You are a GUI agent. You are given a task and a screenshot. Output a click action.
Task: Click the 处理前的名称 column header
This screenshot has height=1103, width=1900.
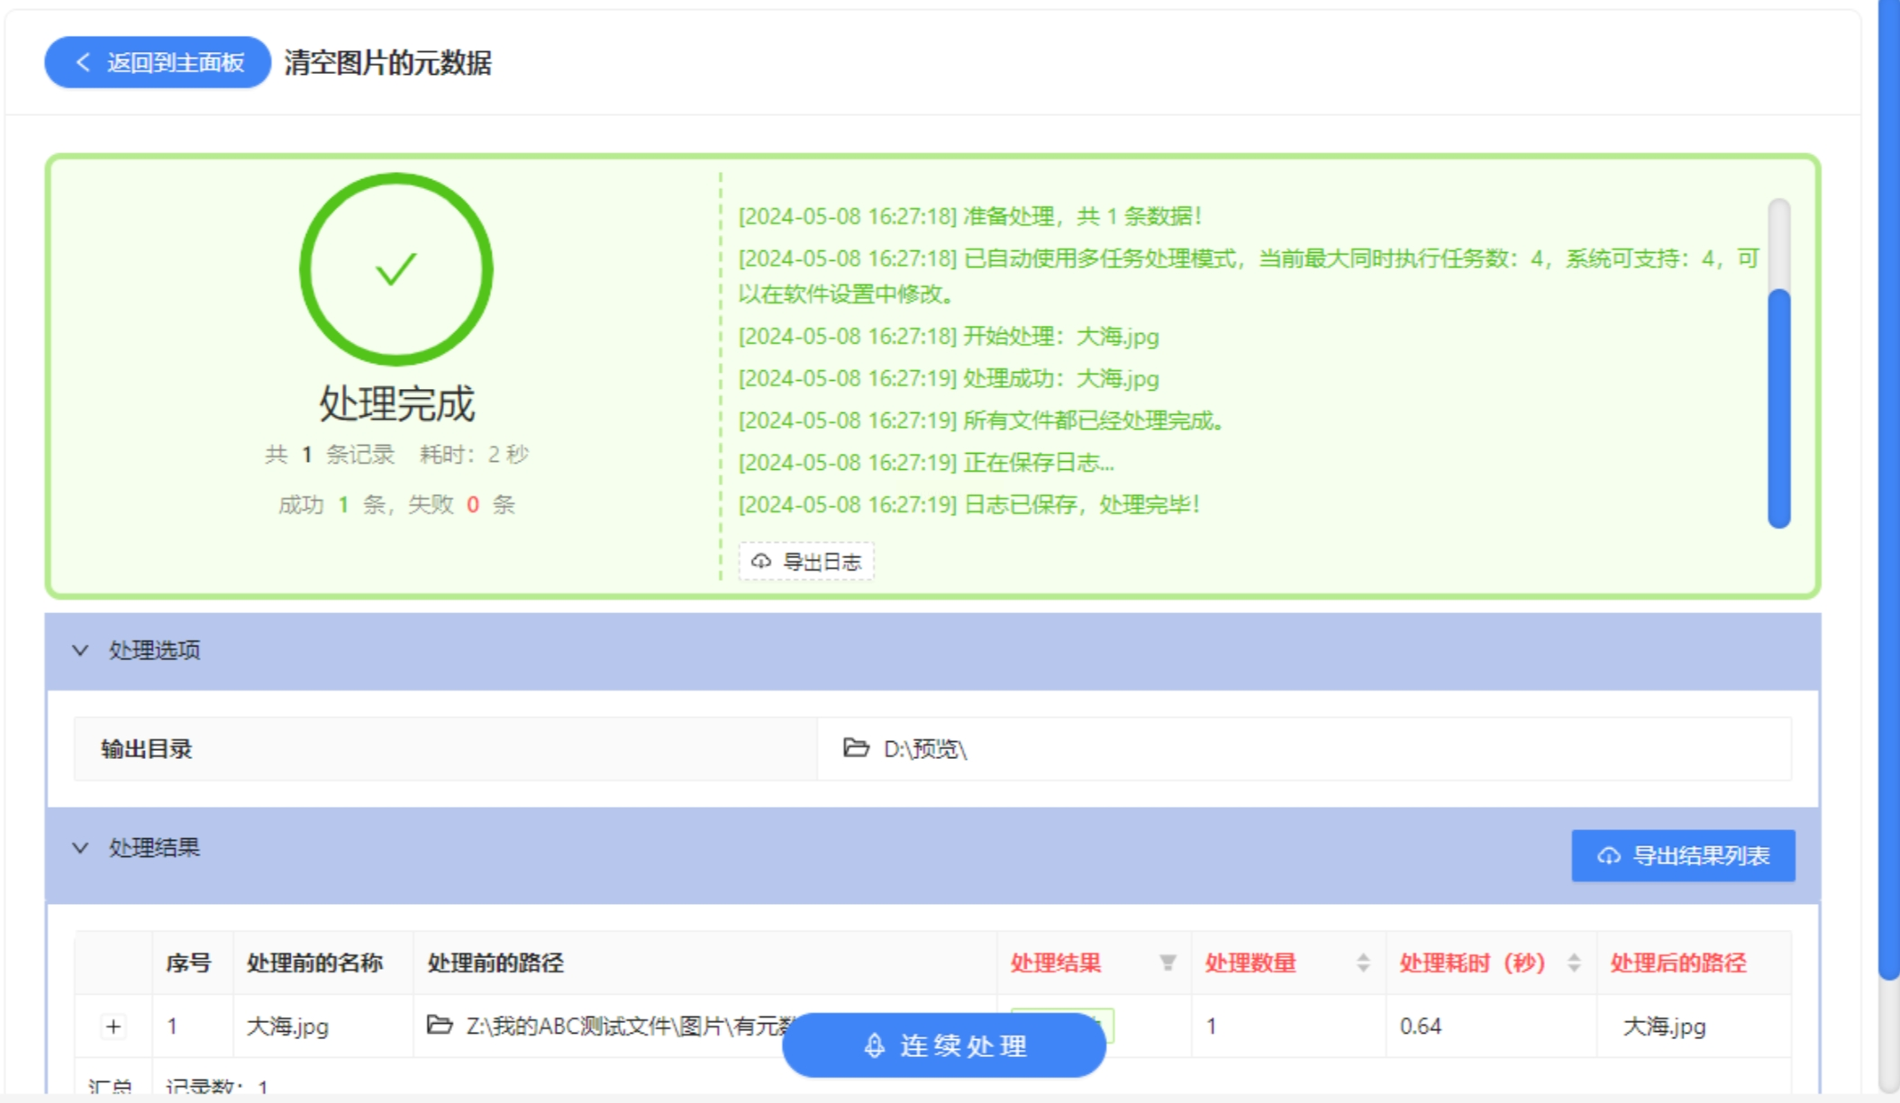[x=314, y=963]
